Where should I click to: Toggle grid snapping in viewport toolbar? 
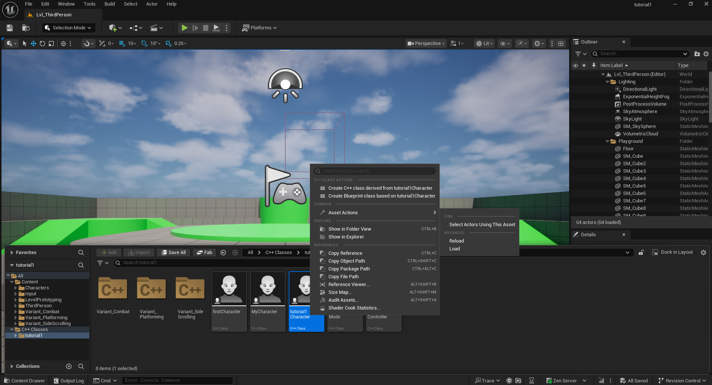[122, 44]
